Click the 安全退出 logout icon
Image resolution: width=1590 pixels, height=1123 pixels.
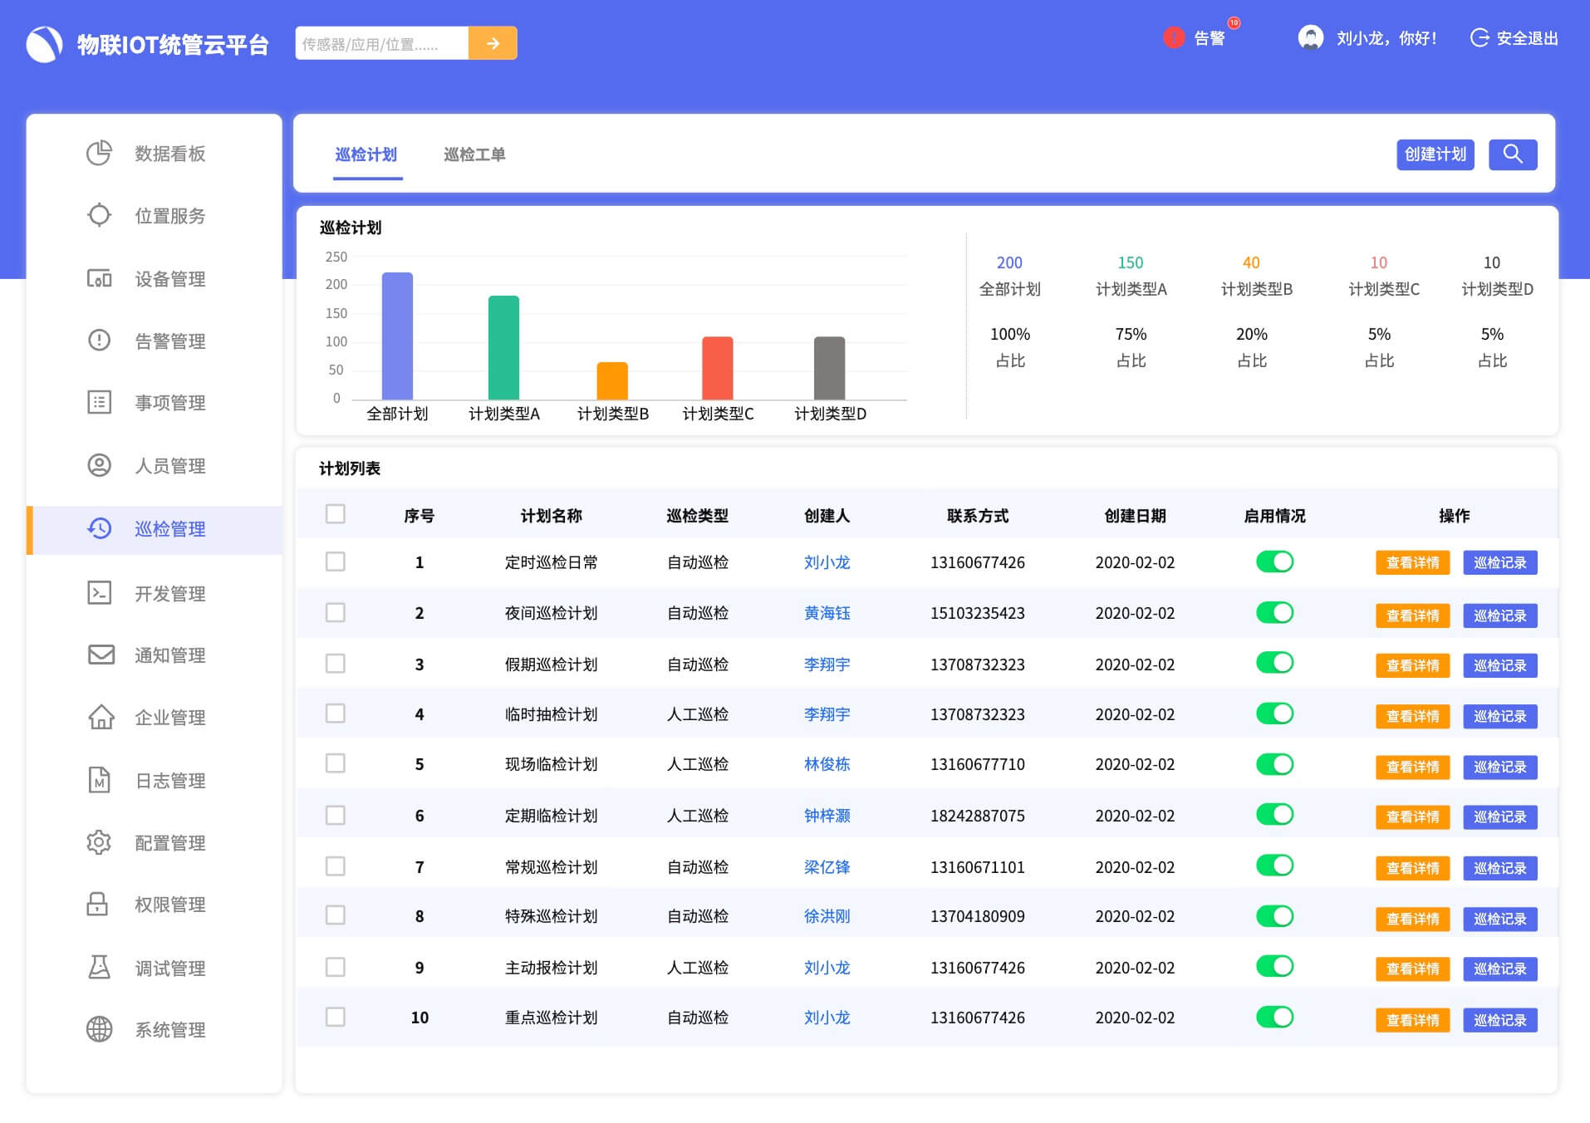[x=1480, y=38]
